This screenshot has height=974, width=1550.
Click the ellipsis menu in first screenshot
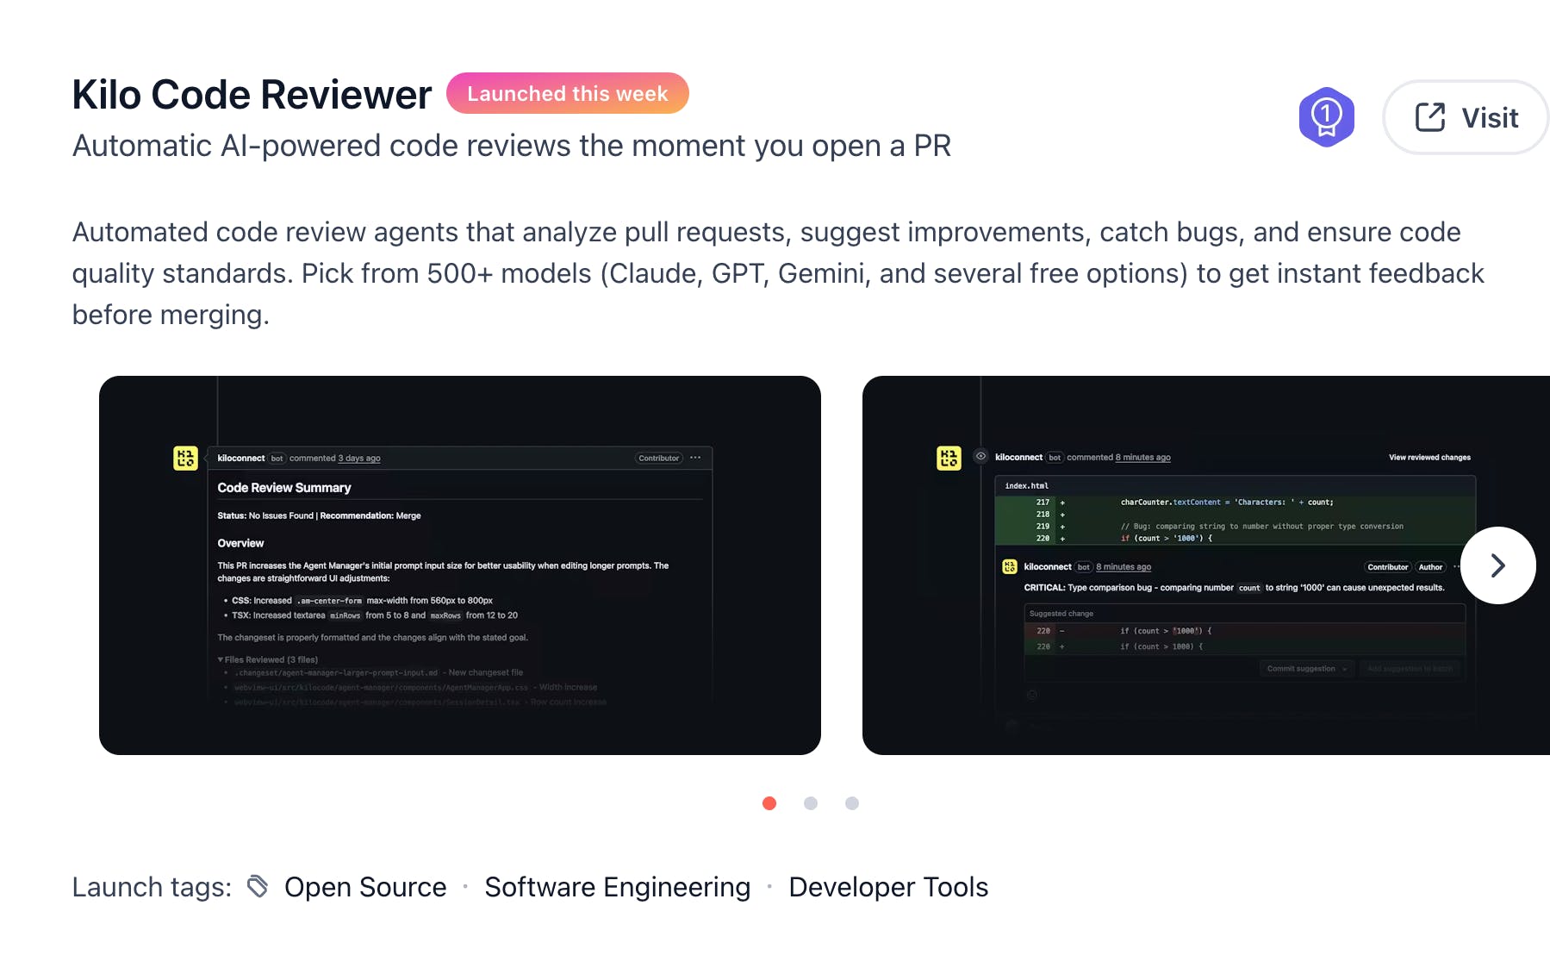[695, 458]
